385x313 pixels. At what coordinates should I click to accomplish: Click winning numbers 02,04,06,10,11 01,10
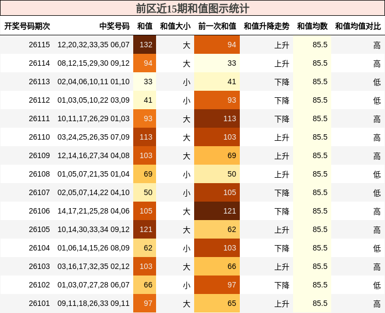coord(94,82)
